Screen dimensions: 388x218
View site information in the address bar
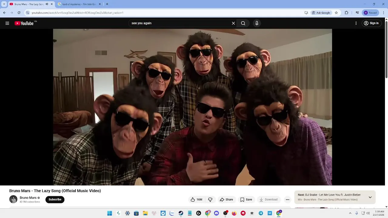click(28, 13)
